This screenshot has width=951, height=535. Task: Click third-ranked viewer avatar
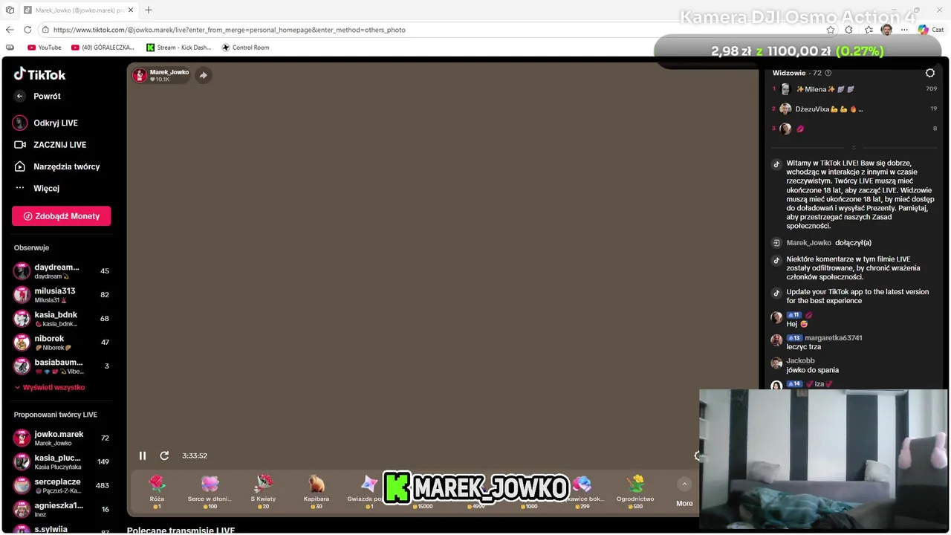(785, 129)
